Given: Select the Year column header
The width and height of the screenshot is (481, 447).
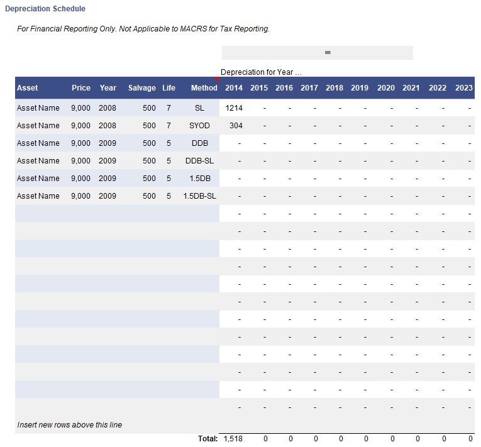Looking at the screenshot, I should point(108,88).
